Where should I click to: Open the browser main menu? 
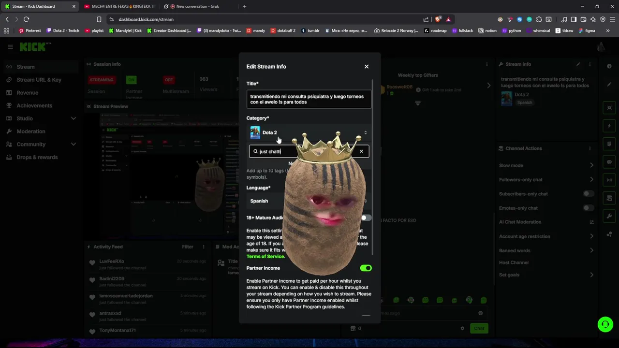(x=612, y=19)
